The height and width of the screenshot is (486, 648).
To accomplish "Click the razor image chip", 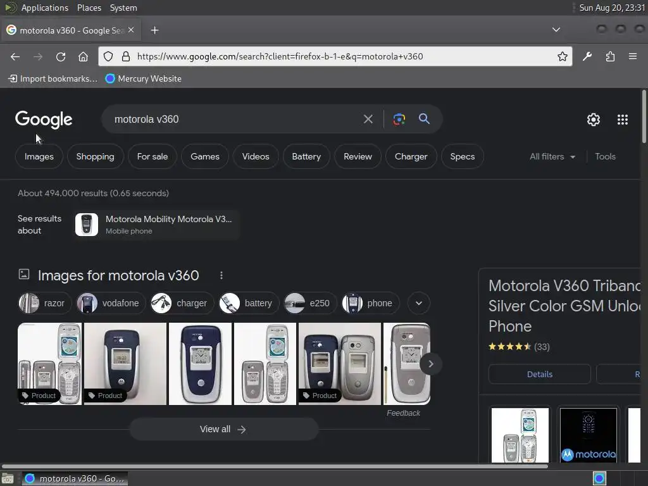I will pyautogui.click(x=45, y=303).
